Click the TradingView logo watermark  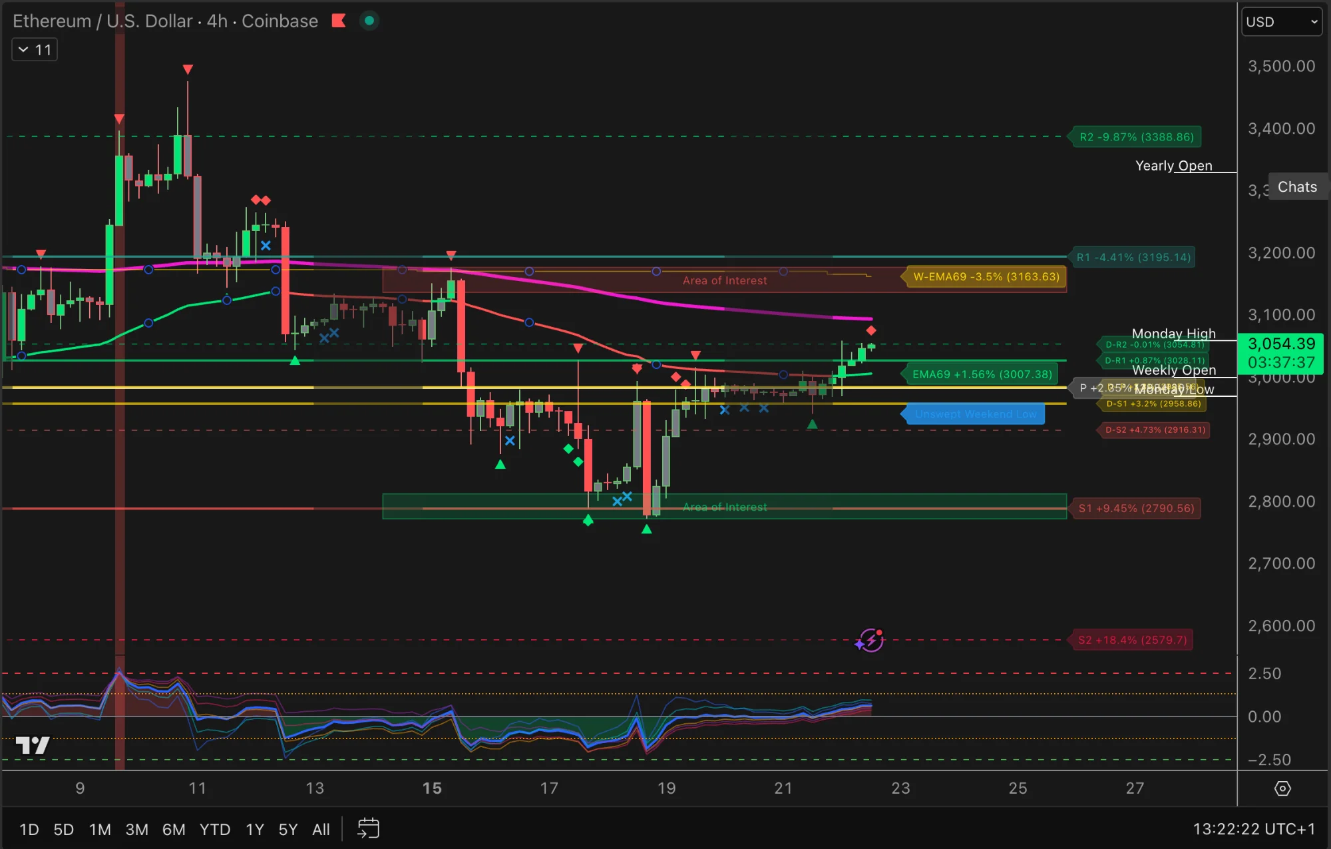coord(31,746)
